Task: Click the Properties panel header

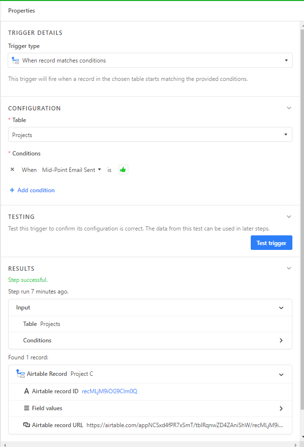Action: pyautogui.click(x=22, y=11)
